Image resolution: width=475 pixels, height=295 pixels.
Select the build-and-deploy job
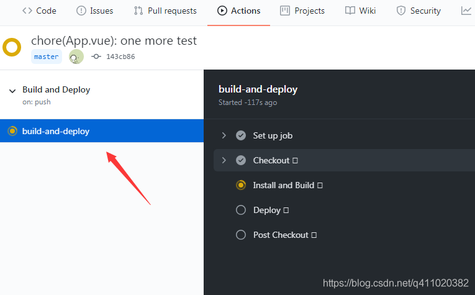[x=56, y=131]
